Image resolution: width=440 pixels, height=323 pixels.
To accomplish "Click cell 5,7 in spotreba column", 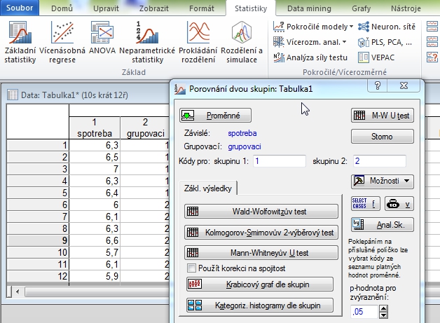I will coord(95,252).
